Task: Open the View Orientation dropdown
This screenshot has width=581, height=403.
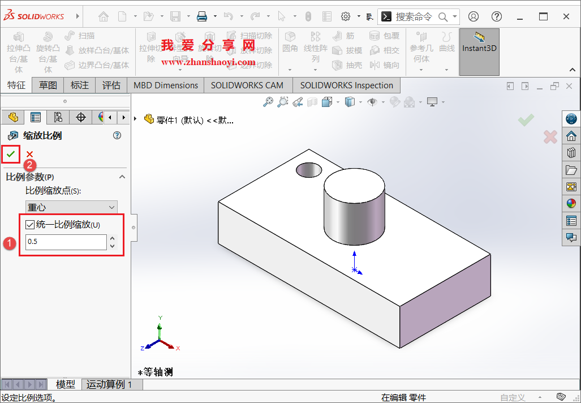Action: (x=338, y=101)
